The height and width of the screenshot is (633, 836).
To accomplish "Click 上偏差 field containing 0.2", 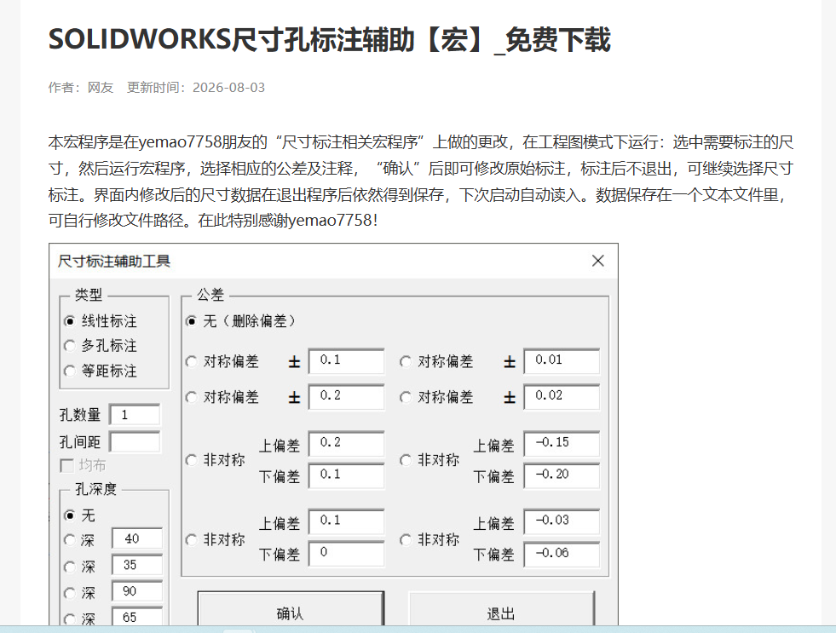I will click(x=346, y=443).
